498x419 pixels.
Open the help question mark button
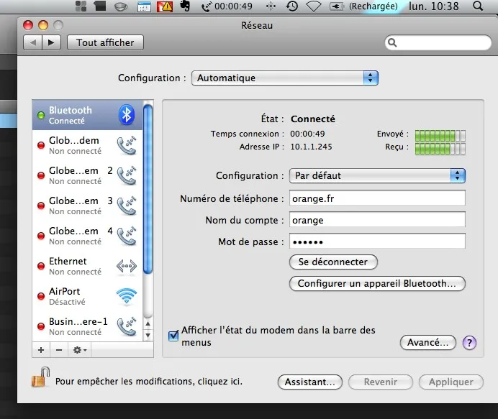469,343
